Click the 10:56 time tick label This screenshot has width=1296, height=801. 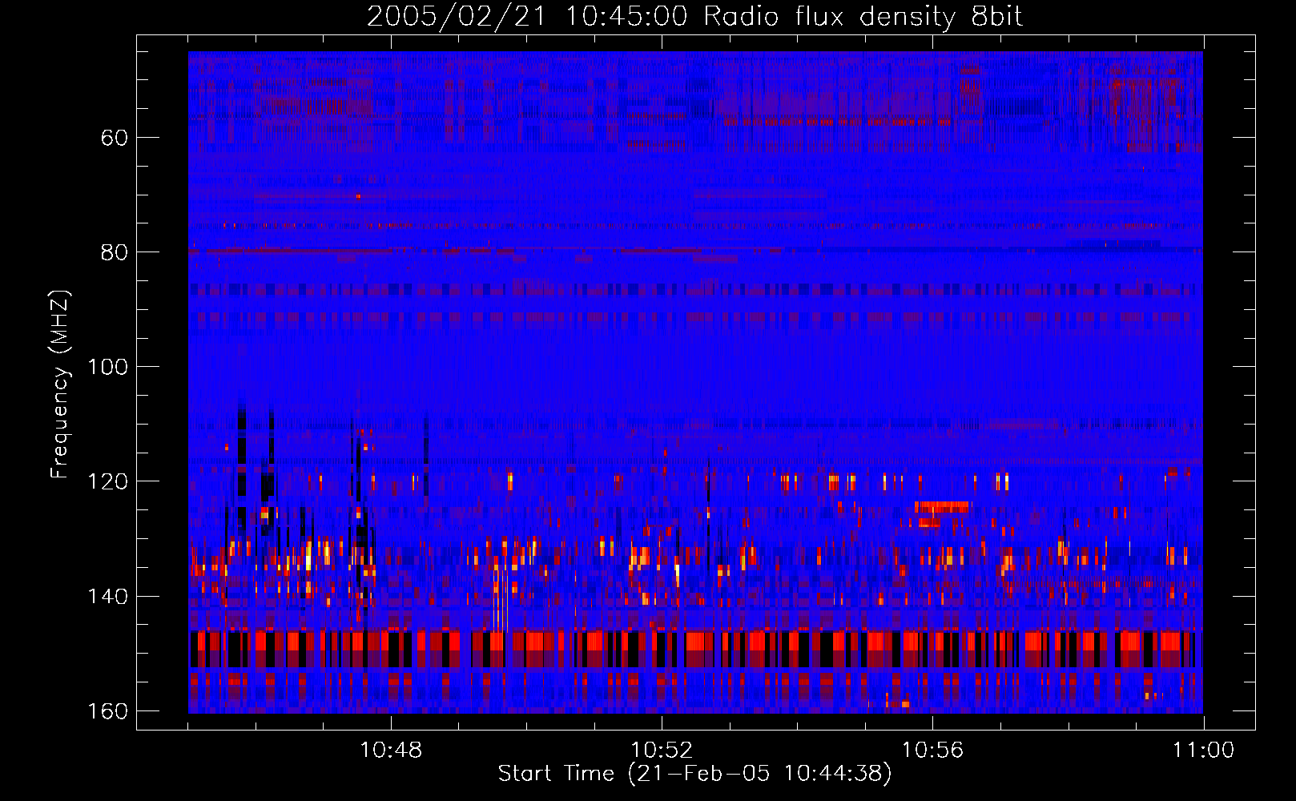tap(932, 751)
